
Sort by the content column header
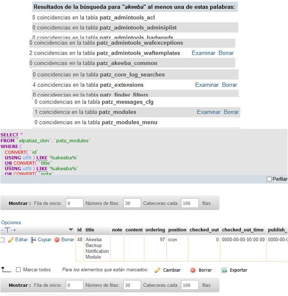tap(134, 230)
